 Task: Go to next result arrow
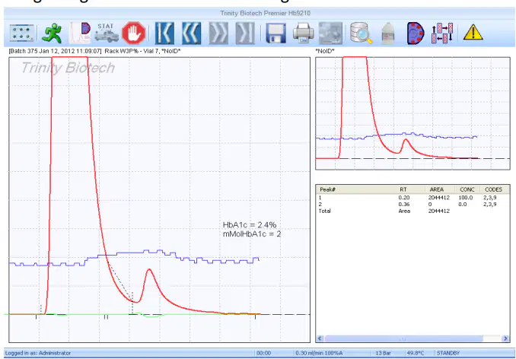[x=218, y=33]
